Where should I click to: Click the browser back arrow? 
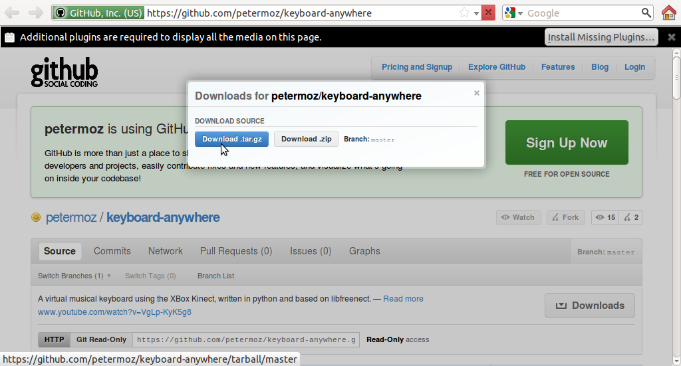point(12,13)
